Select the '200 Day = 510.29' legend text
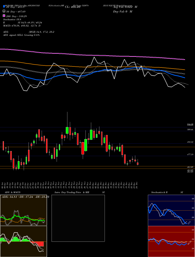Screen dimensions: 195x257 (x=17, y=16)
